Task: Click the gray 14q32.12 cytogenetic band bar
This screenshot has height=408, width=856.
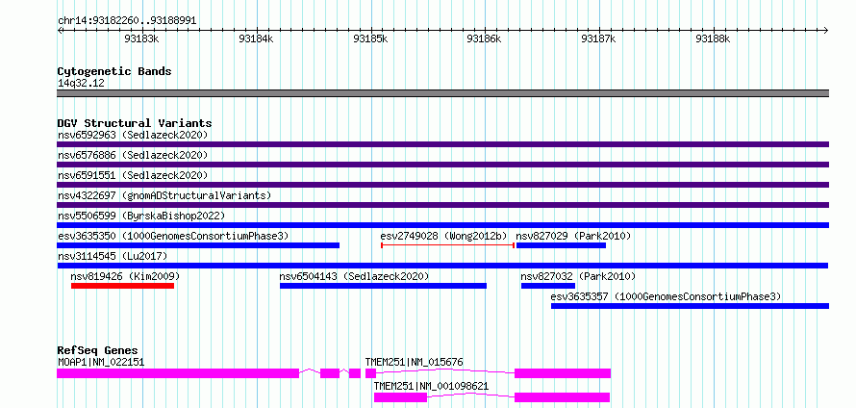Action: (442, 93)
